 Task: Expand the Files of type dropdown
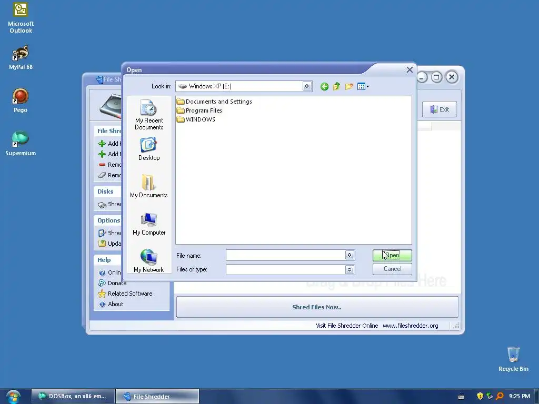[350, 270]
